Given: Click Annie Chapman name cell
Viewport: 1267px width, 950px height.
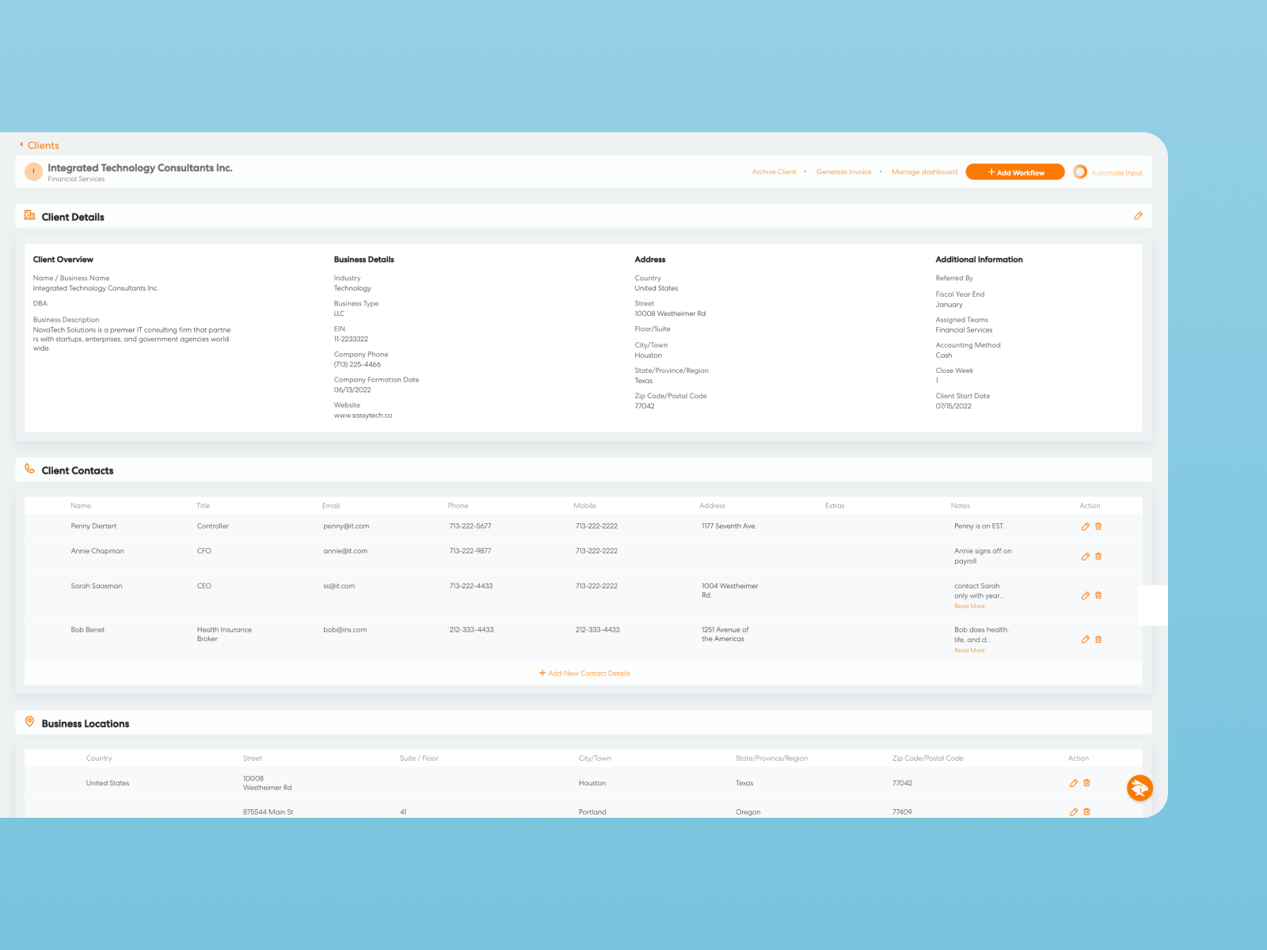Looking at the screenshot, I should [97, 551].
